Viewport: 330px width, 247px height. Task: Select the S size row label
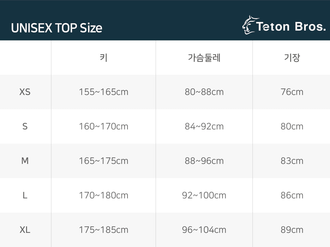coord(25,126)
